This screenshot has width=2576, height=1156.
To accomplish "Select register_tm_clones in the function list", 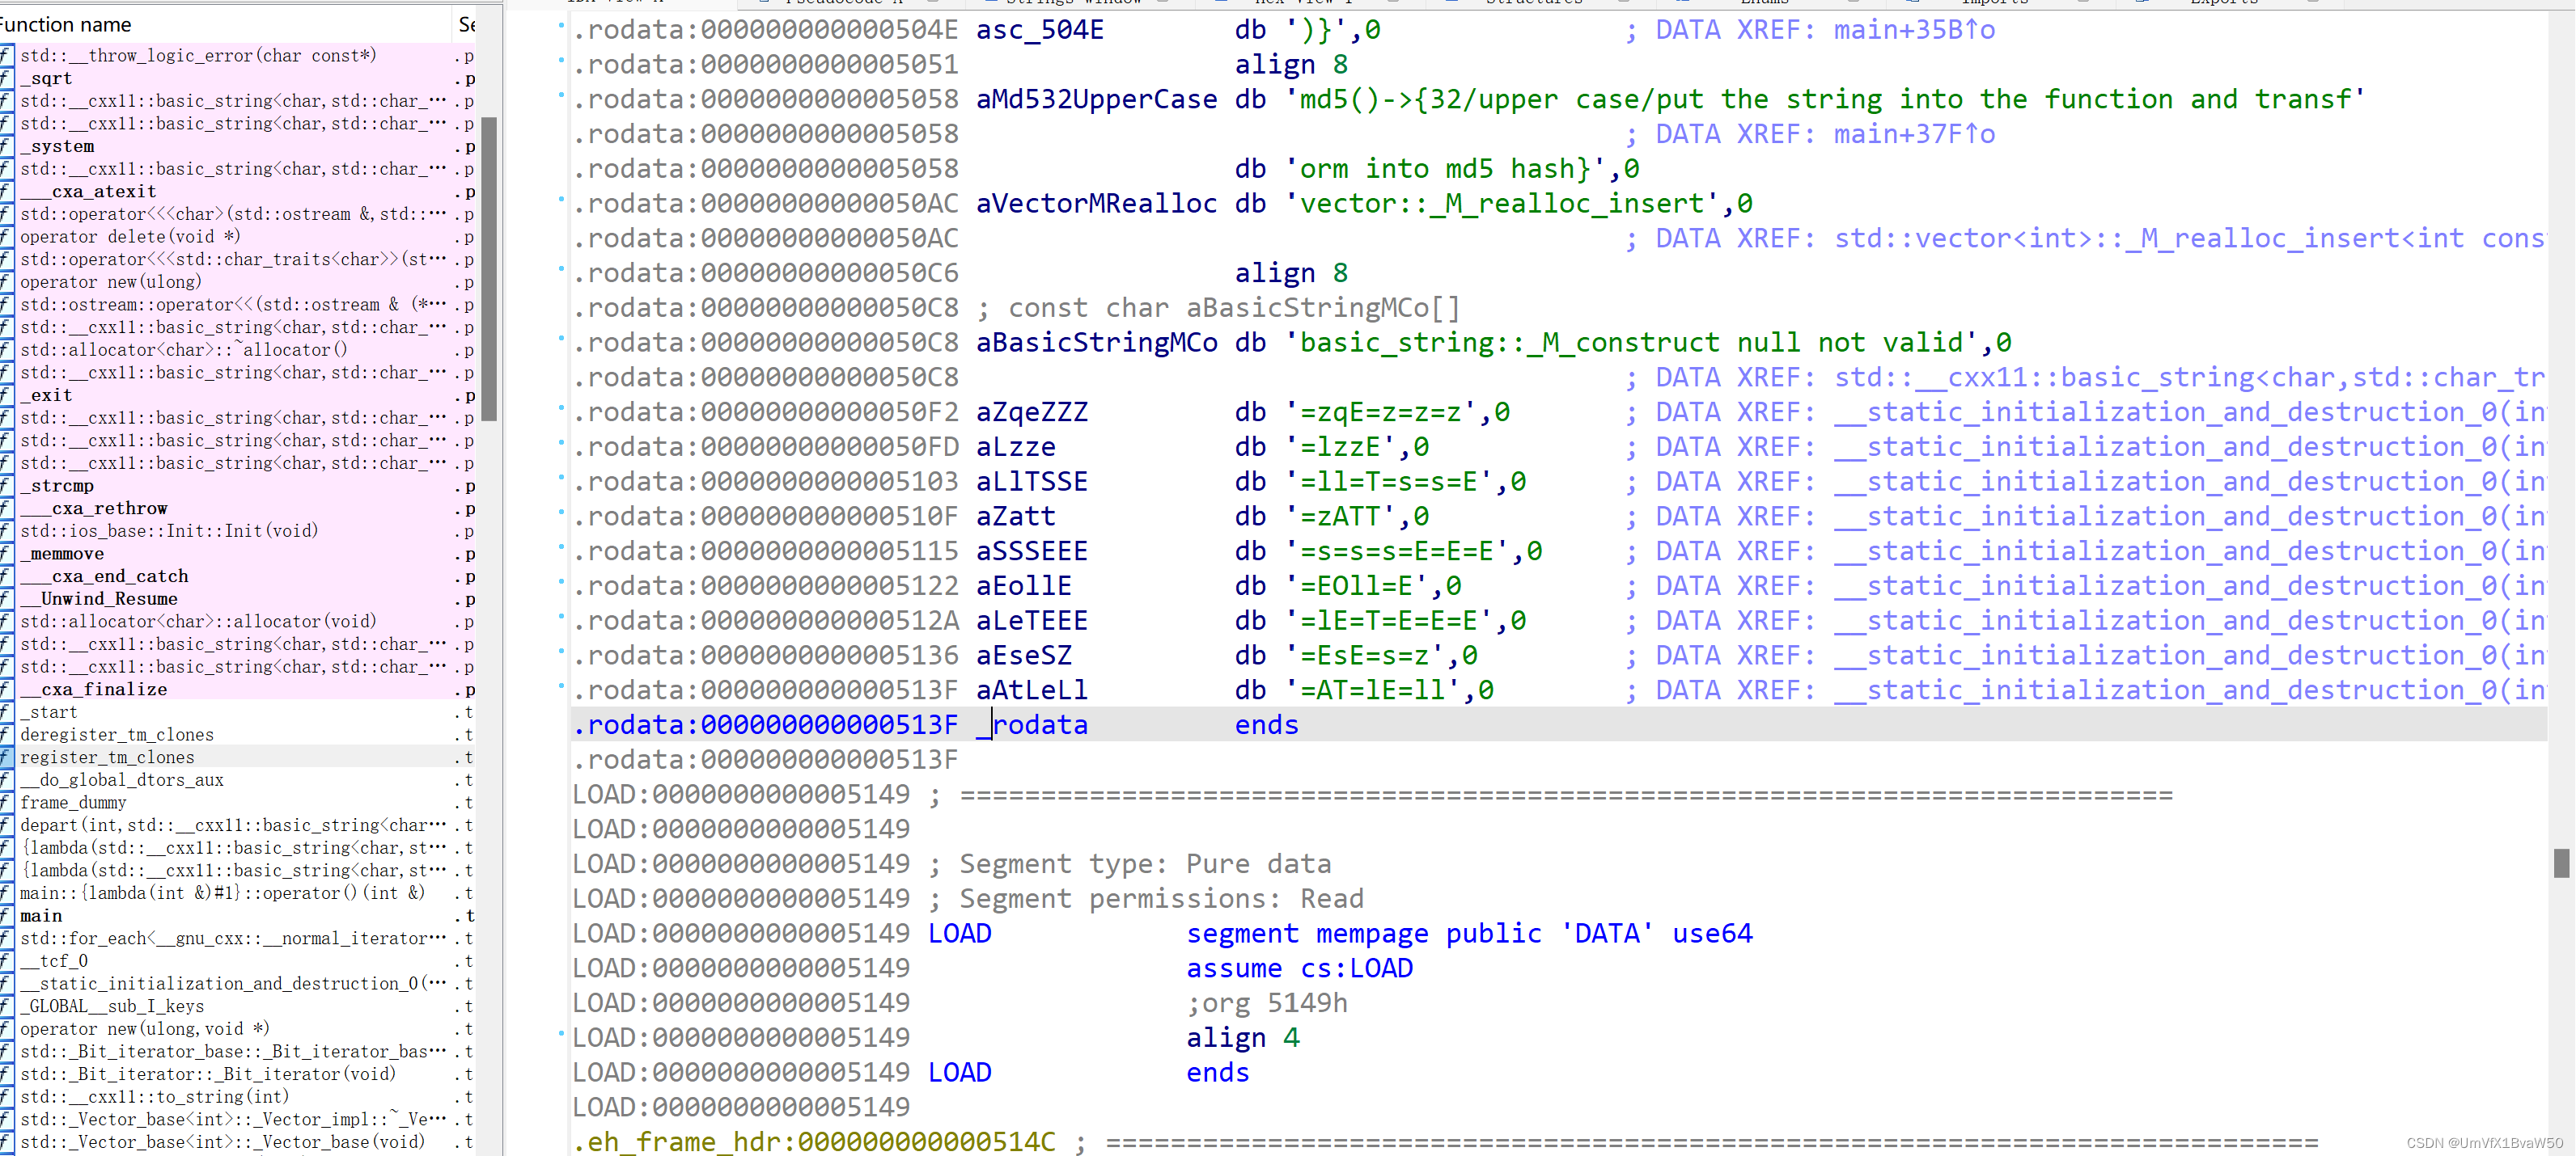I will click(107, 757).
